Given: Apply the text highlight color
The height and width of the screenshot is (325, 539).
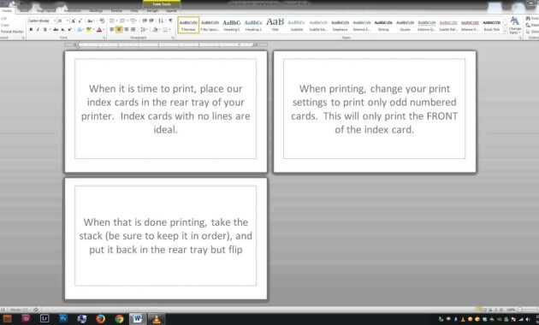Looking at the screenshot, I should point(89,30).
